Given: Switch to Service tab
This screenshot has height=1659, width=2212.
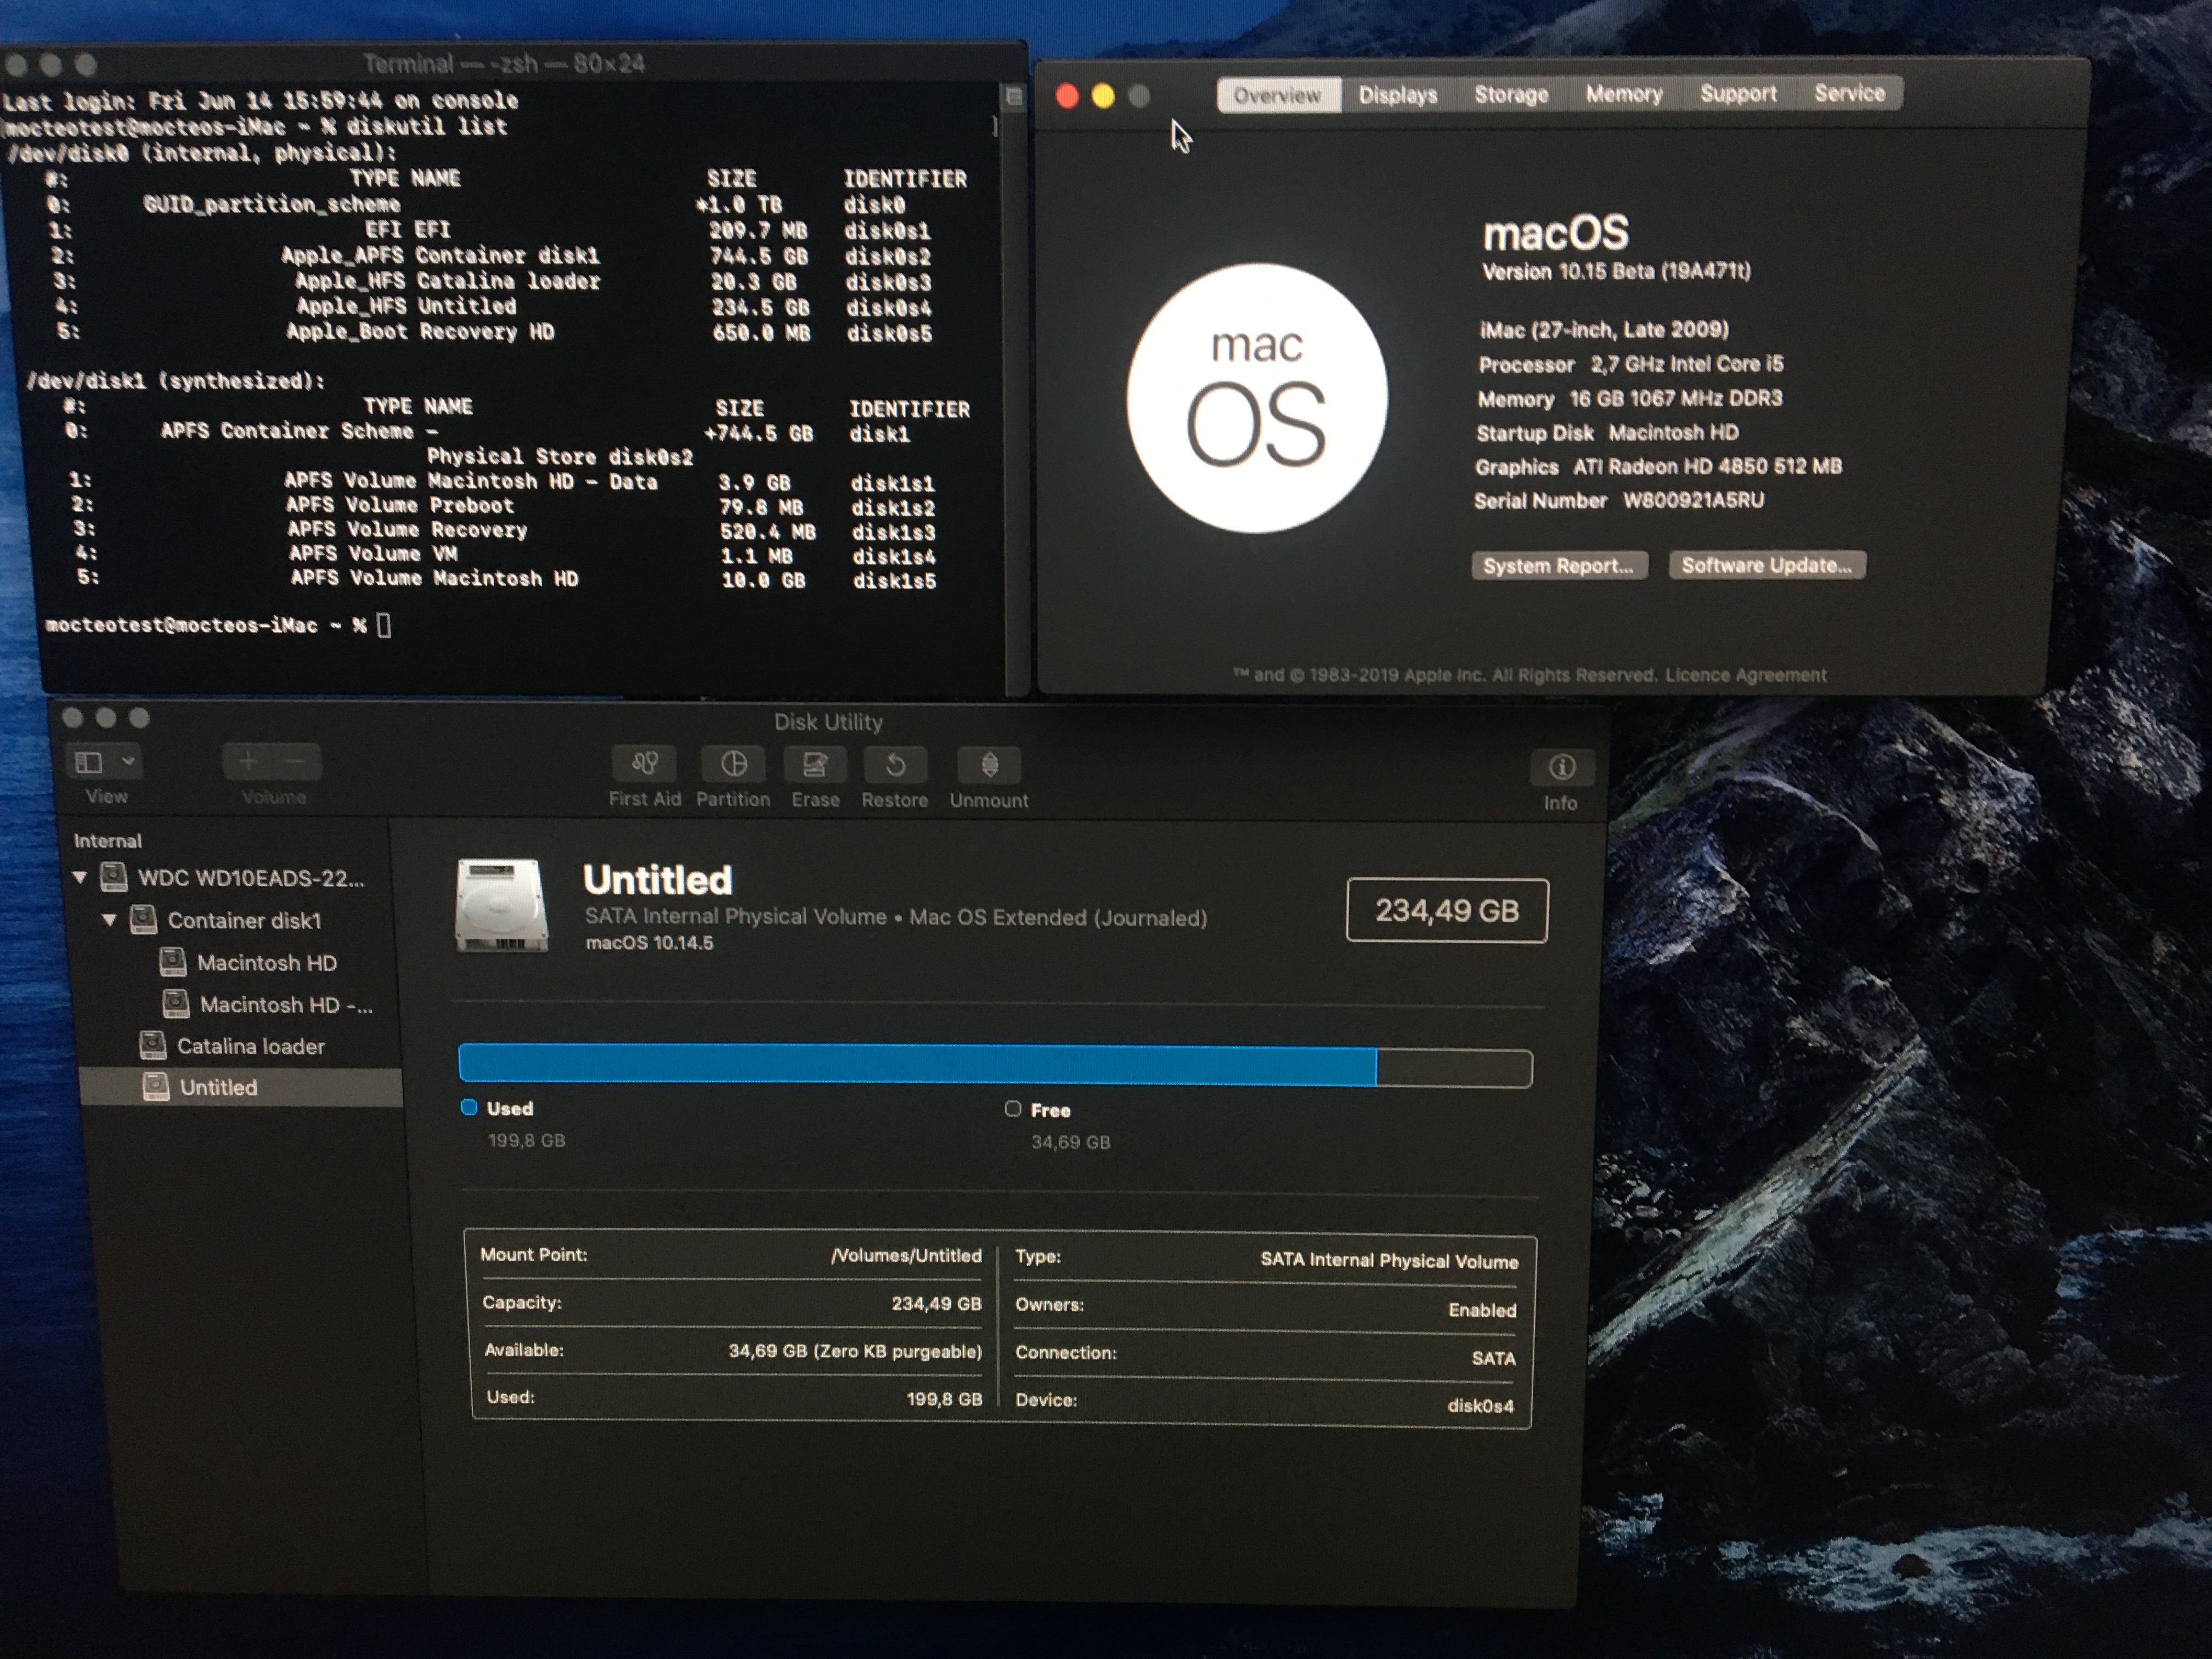Looking at the screenshot, I should point(1850,93).
